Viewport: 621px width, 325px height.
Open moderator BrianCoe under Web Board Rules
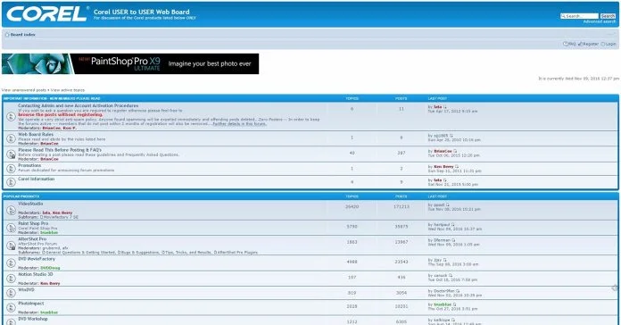click(49, 144)
